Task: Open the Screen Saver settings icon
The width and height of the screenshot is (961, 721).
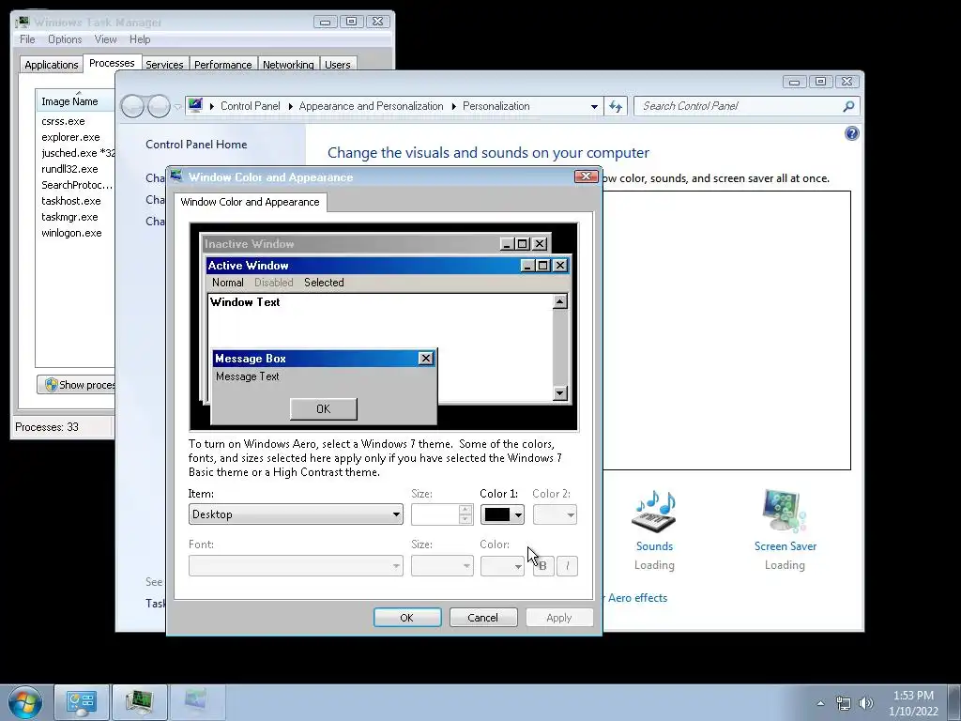Action: pos(785,512)
